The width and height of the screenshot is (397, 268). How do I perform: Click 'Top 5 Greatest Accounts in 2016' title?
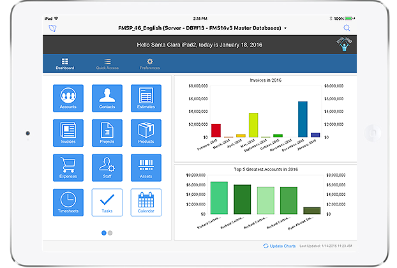click(266, 169)
